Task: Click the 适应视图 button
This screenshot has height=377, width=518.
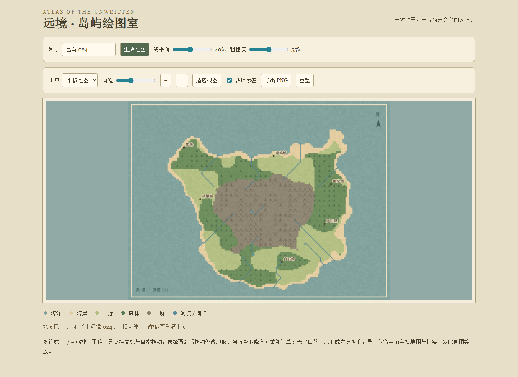Action: tap(207, 80)
